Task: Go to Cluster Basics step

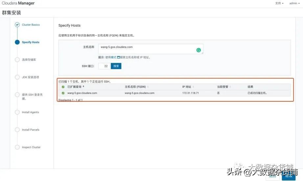Action: [31, 25]
